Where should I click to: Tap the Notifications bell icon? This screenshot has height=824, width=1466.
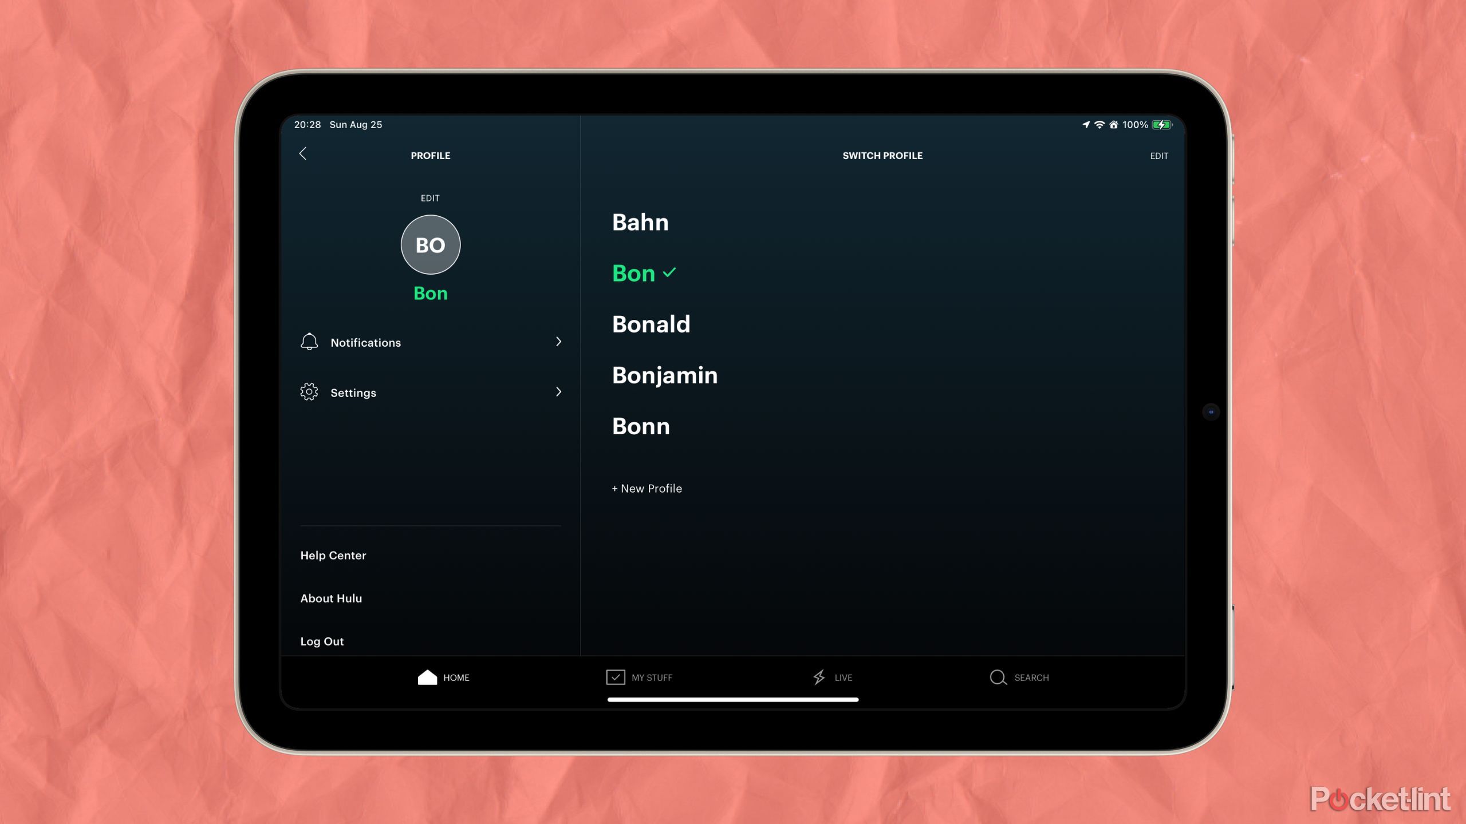pyautogui.click(x=309, y=342)
